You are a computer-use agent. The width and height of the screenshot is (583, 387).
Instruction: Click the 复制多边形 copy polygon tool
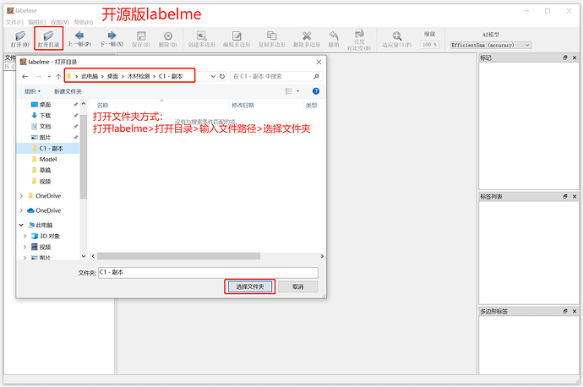coord(272,39)
